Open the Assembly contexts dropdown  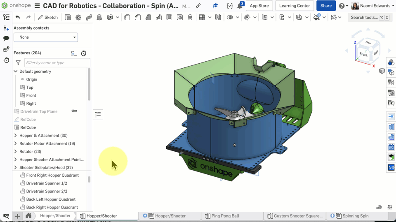(x=46, y=37)
